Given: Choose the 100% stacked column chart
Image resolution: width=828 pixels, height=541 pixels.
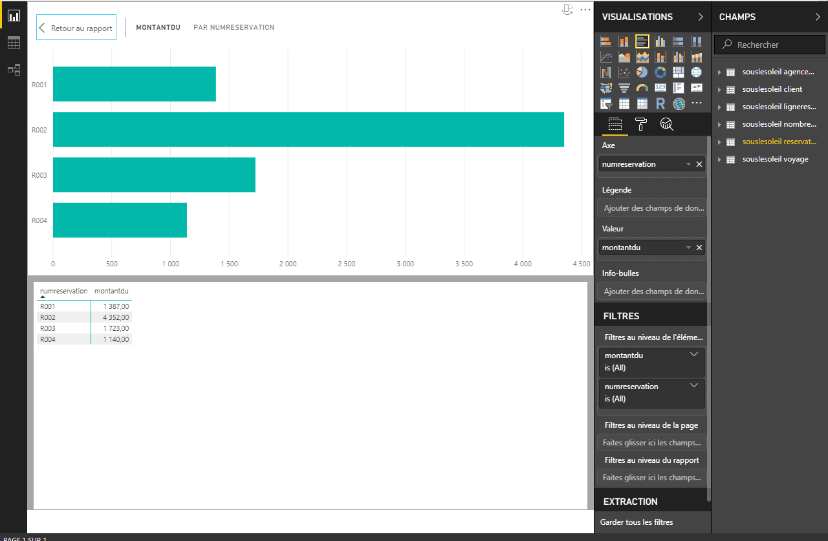Looking at the screenshot, I should tap(697, 42).
